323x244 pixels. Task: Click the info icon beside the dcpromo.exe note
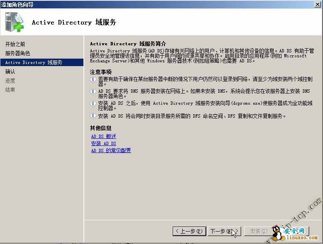click(93, 104)
